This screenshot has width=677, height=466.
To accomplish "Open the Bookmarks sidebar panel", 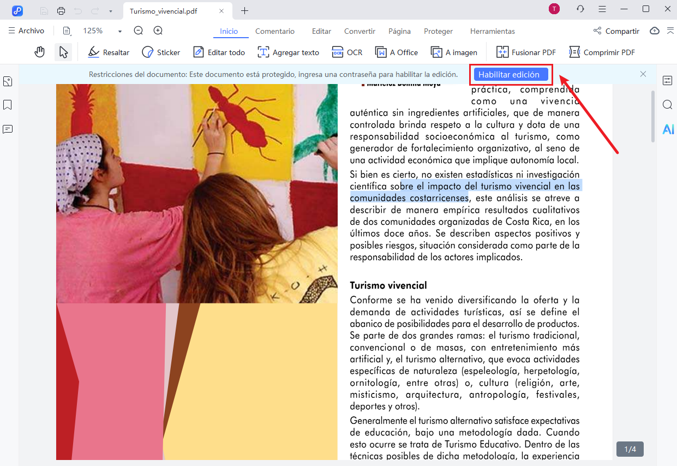I will coord(7,105).
